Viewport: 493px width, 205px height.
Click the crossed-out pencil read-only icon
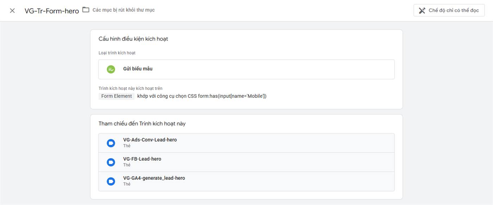(x=422, y=11)
